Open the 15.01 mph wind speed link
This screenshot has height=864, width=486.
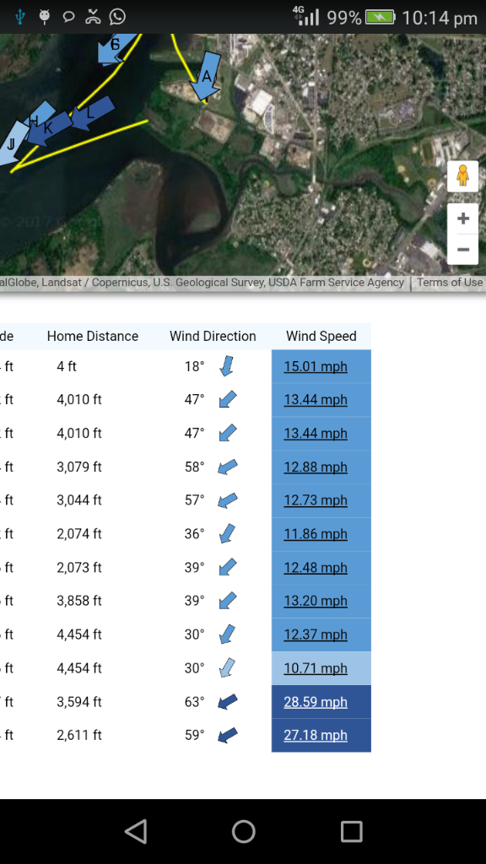point(316,366)
